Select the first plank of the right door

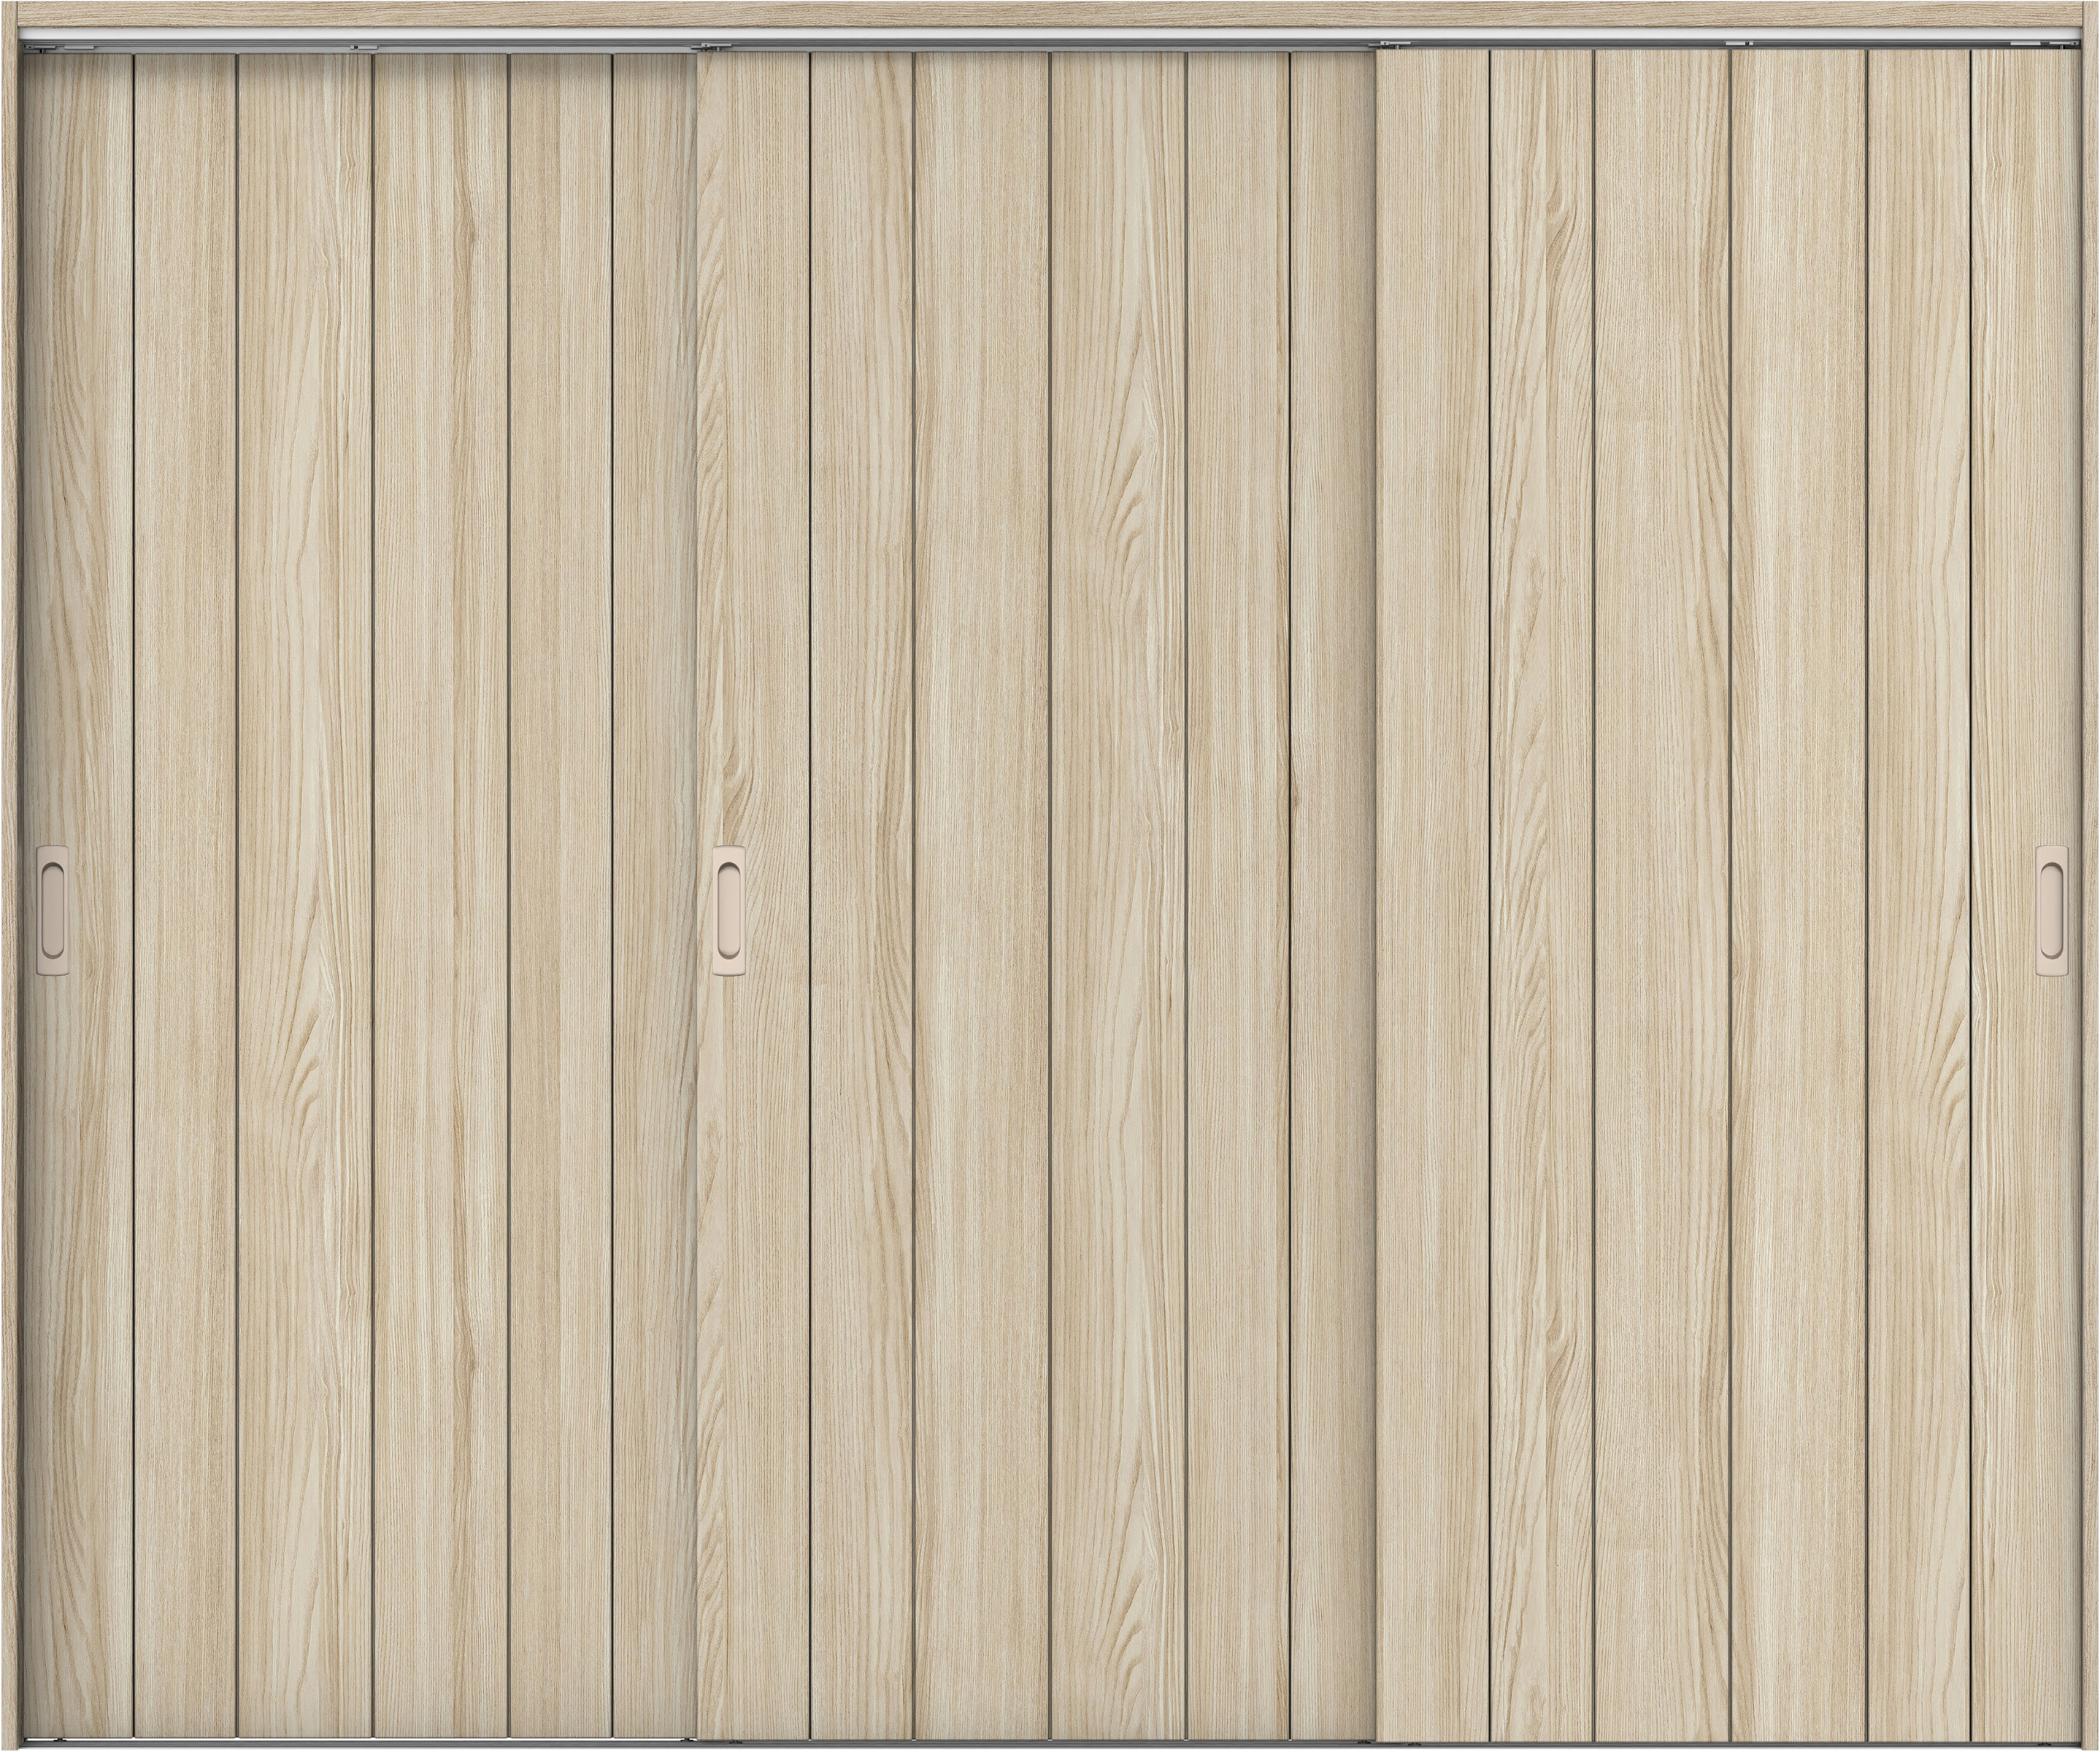coord(1433,895)
